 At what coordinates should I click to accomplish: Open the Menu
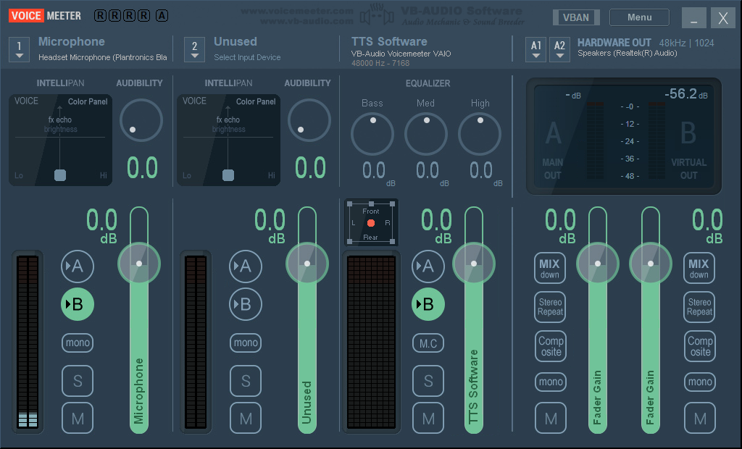pos(639,17)
